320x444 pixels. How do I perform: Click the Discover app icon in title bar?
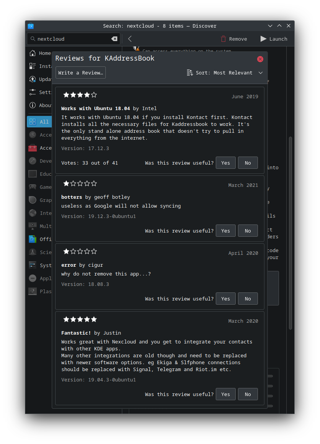[31, 26]
